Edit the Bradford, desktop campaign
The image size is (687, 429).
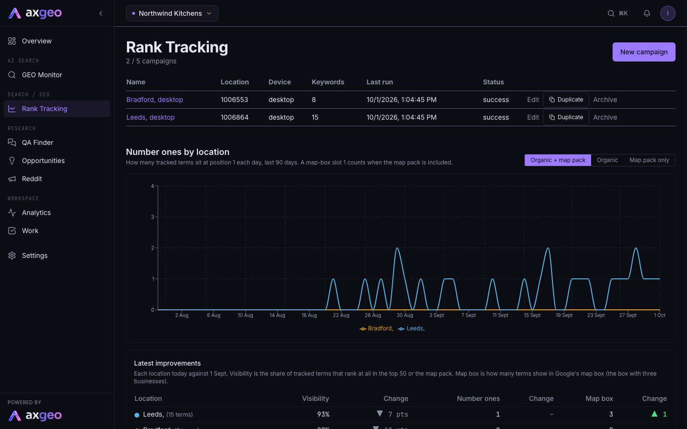[533, 100]
